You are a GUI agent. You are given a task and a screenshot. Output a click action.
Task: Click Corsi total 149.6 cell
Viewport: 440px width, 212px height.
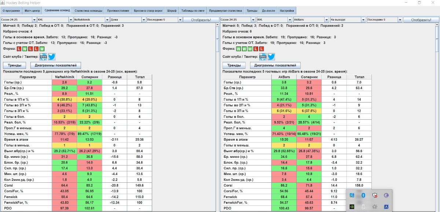(140, 185)
